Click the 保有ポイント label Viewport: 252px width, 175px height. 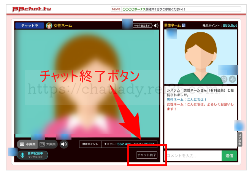coord(90,144)
